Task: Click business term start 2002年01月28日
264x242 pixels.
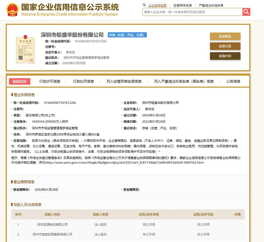Action: coord(46,190)
